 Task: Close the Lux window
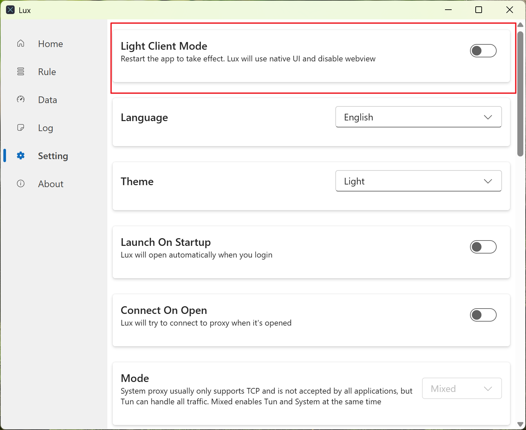click(x=509, y=10)
